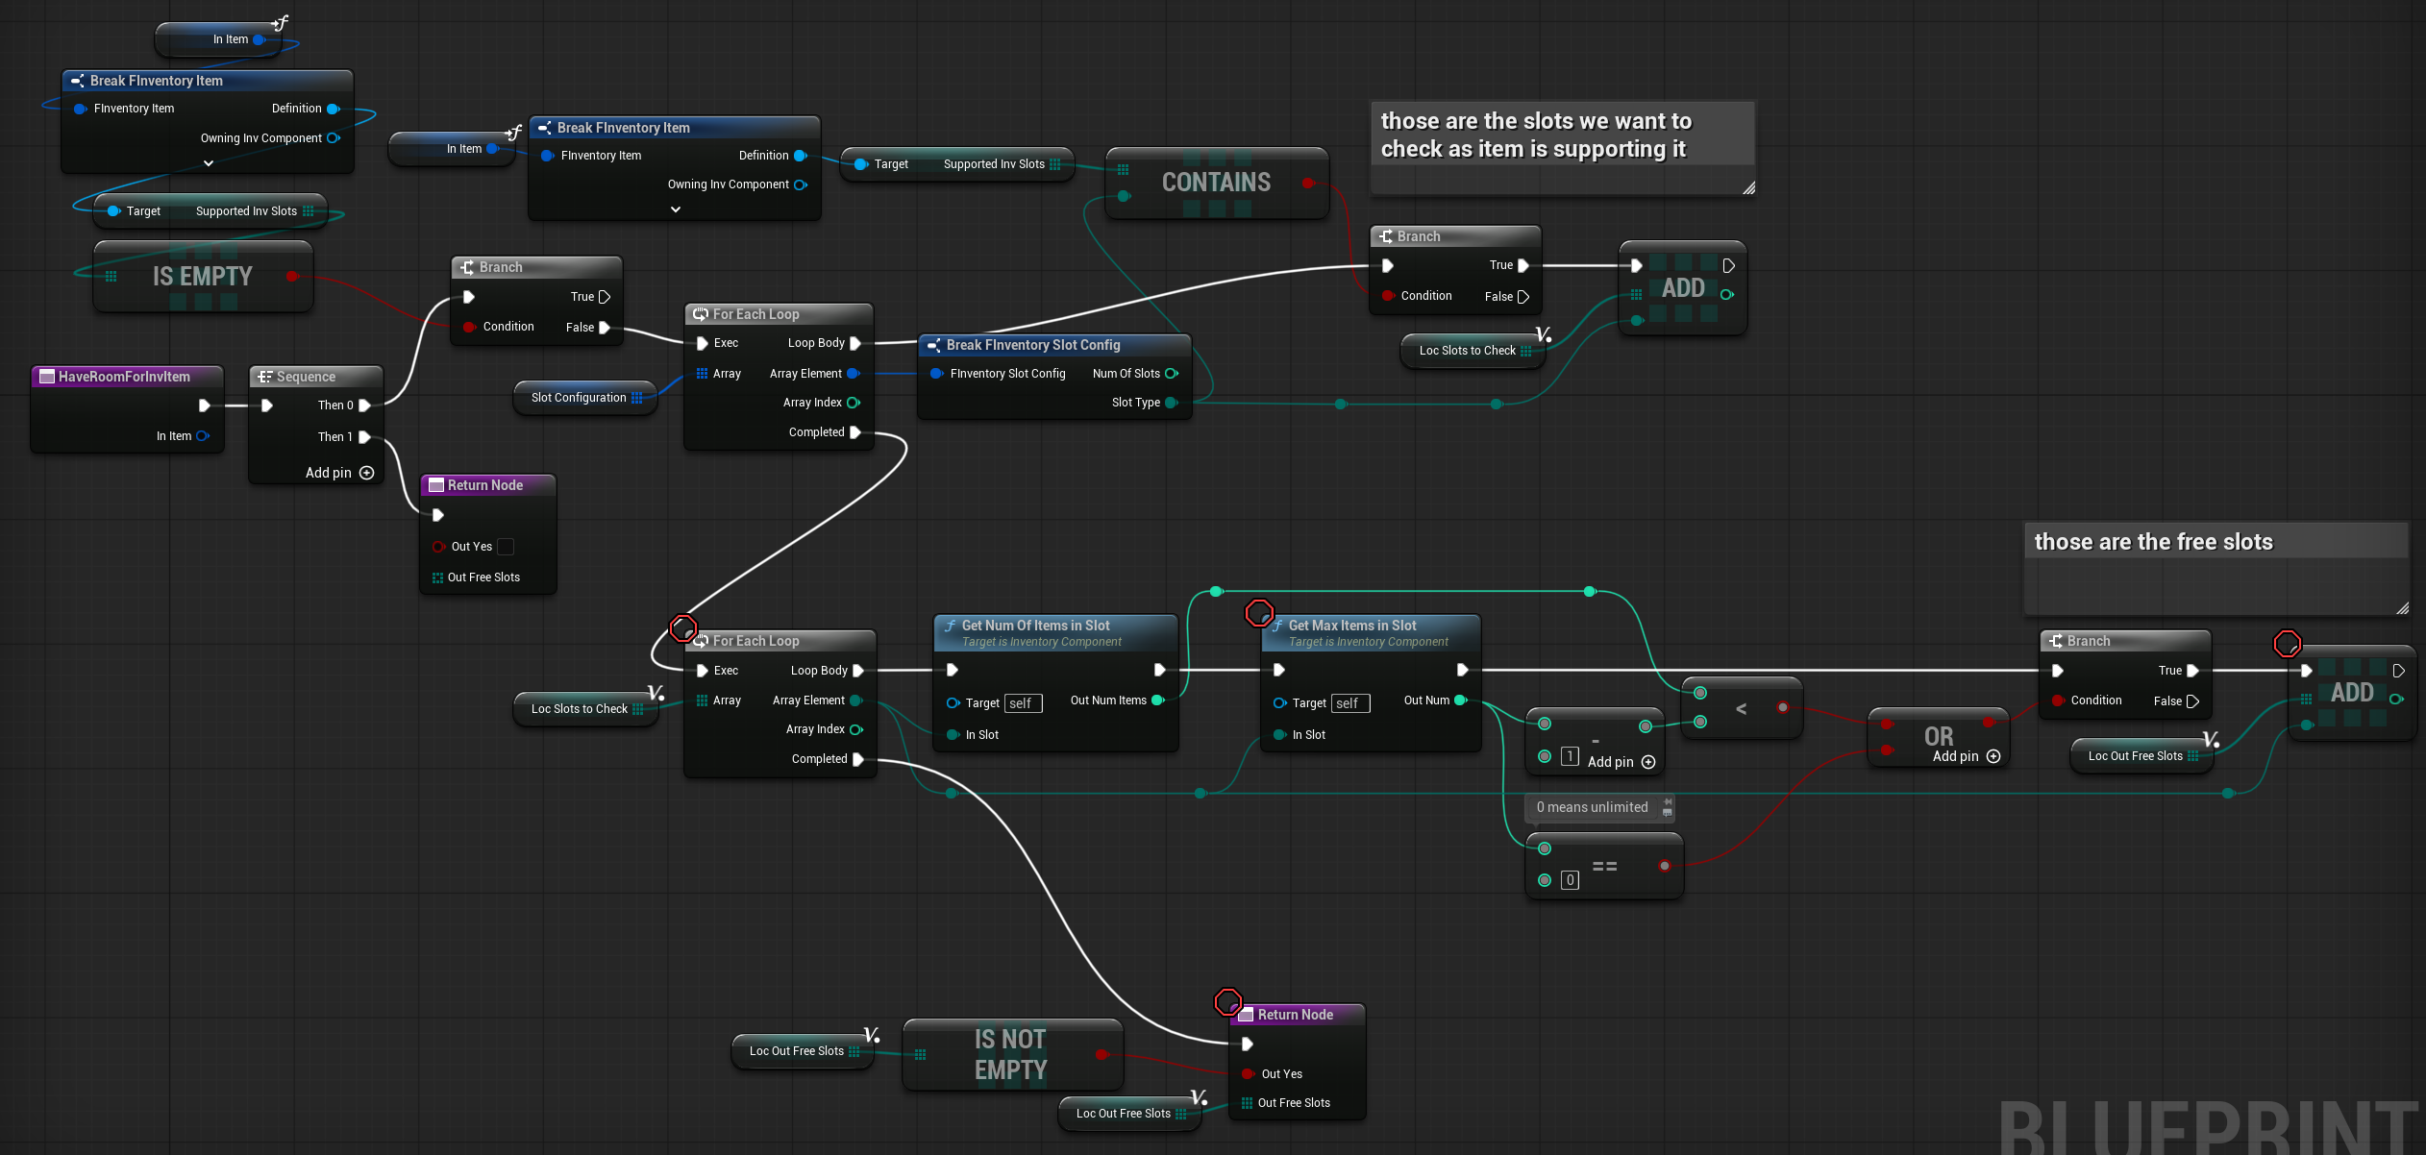The width and height of the screenshot is (2426, 1155).
Task: Click the breakpoint marker on the lower For Each Loop
Action: (683, 628)
